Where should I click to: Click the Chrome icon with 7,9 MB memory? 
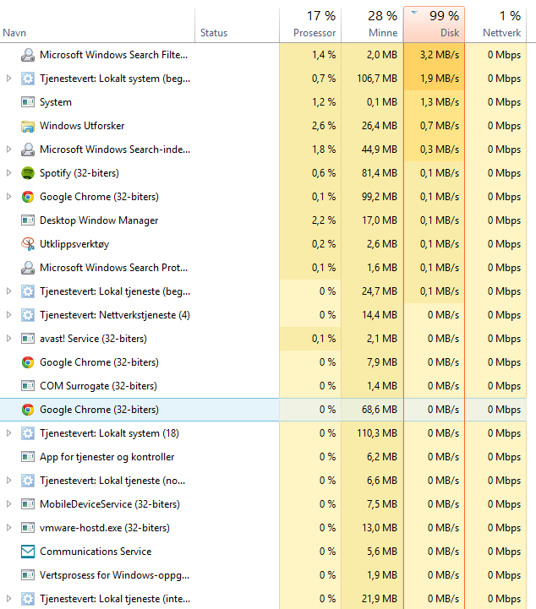pyautogui.click(x=28, y=362)
